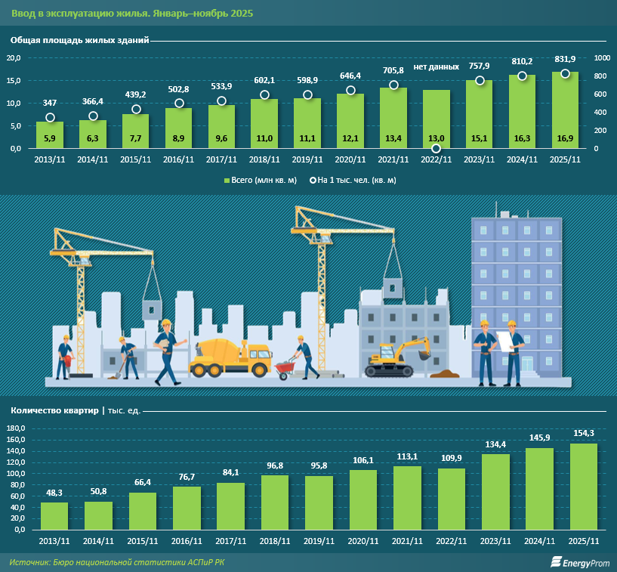Click the green legend swatch for Всего

226,181
